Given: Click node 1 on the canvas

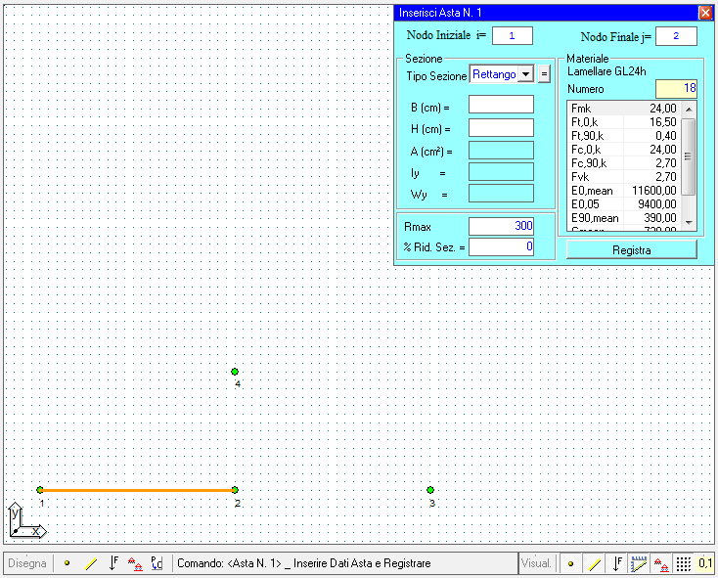Looking at the screenshot, I should point(40,490).
